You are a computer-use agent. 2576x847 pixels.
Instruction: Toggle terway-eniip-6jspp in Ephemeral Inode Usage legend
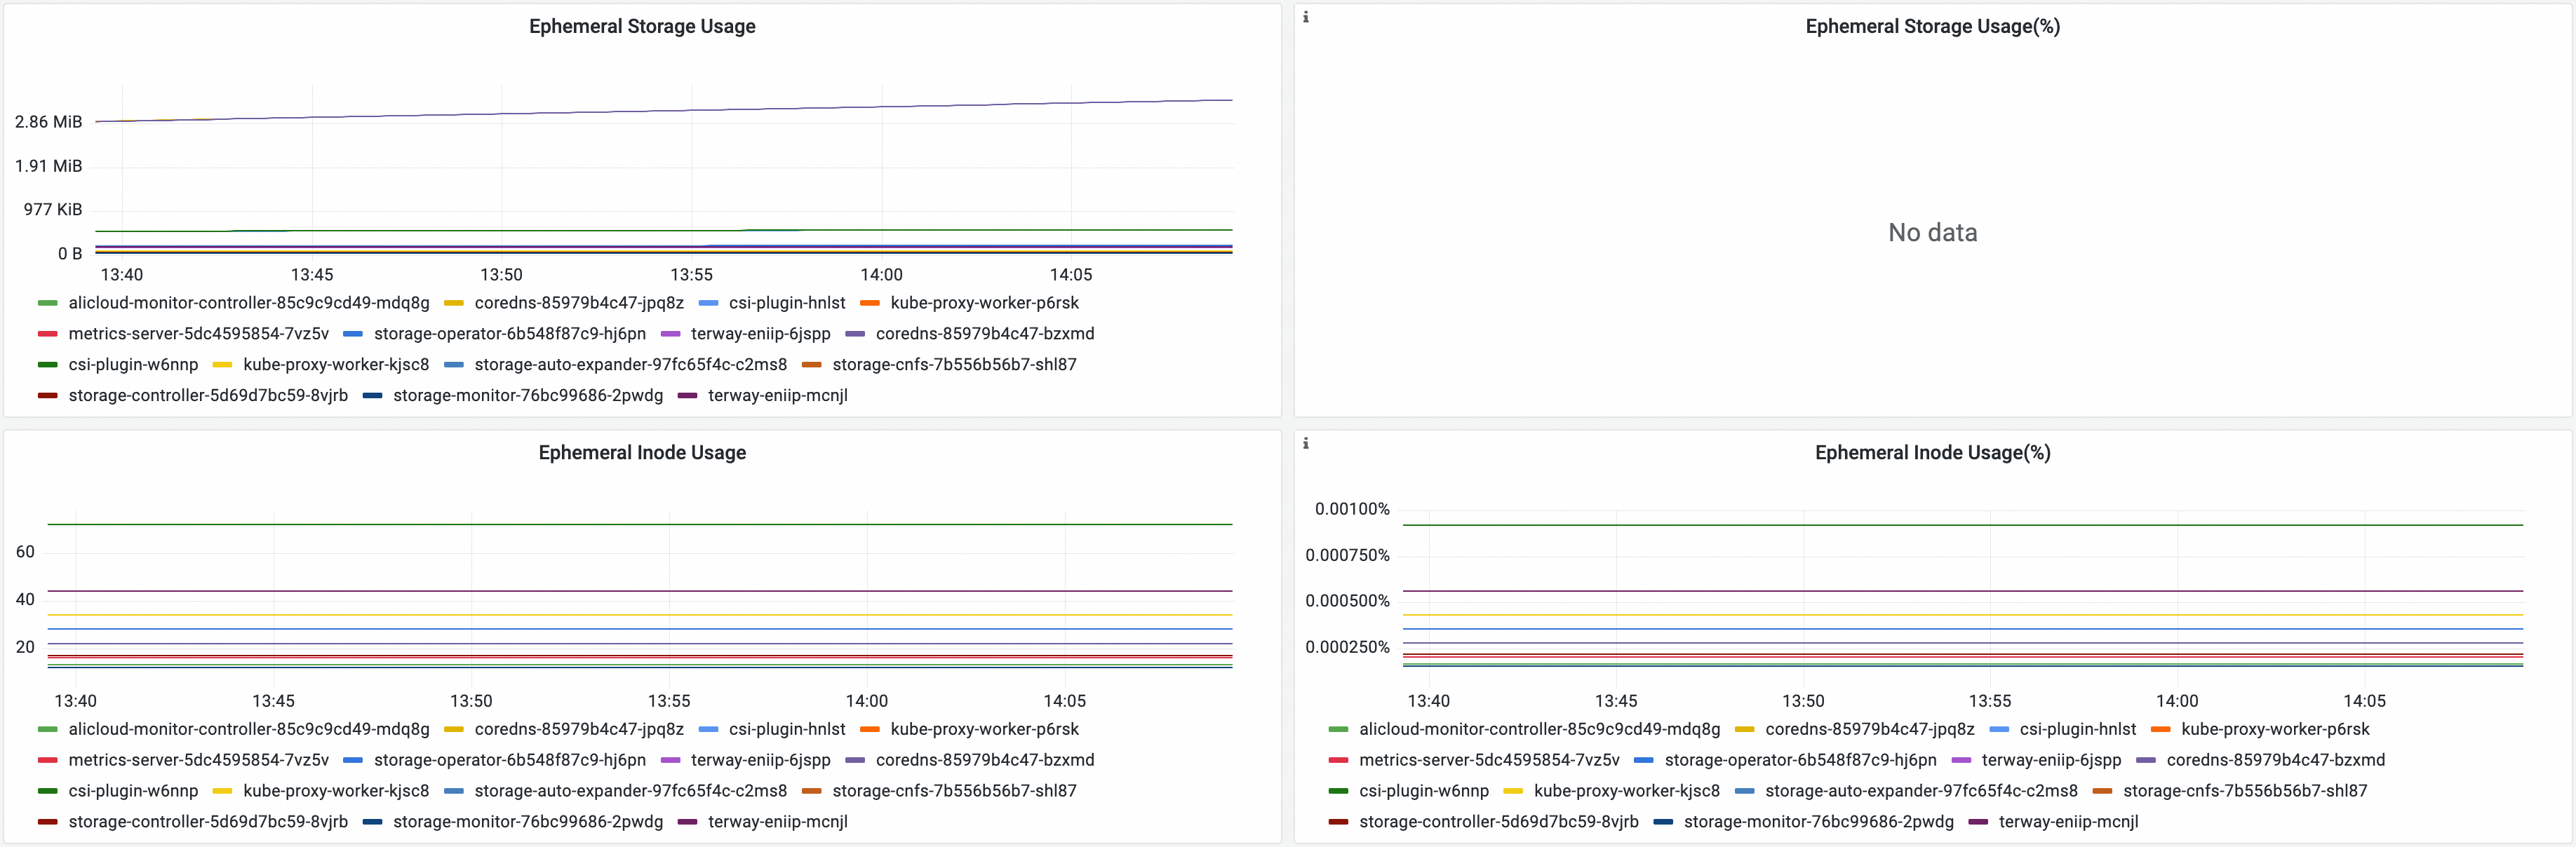click(x=760, y=761)
